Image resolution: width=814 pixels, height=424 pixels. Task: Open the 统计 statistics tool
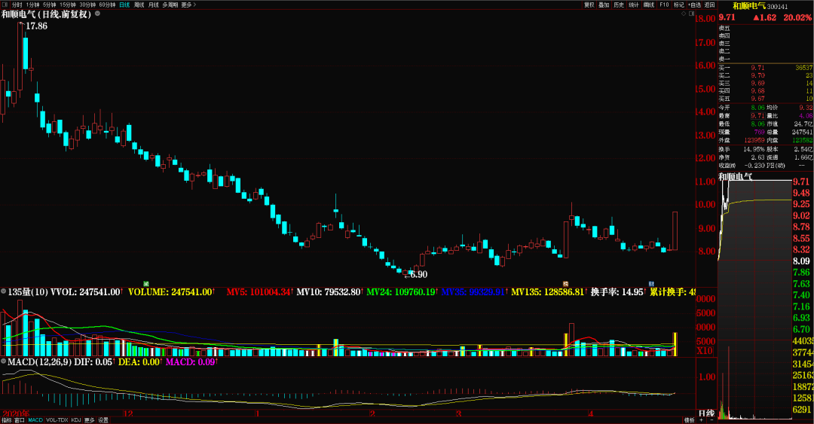(634, 5)
